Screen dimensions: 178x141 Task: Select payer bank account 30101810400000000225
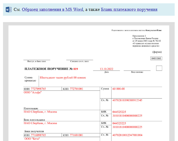(x=127, y=116)
